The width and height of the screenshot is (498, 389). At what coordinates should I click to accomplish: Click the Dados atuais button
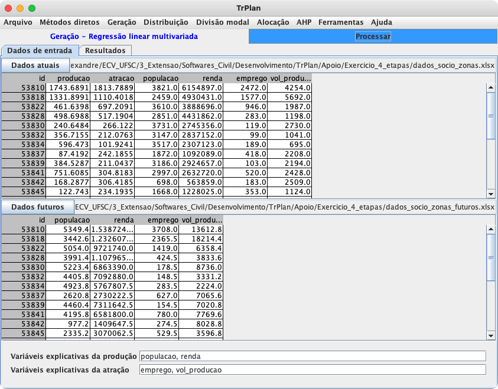[x=35, y=66]
